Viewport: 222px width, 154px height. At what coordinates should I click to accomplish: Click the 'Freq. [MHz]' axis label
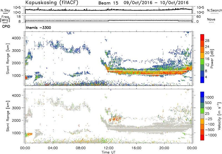(5, 19)
